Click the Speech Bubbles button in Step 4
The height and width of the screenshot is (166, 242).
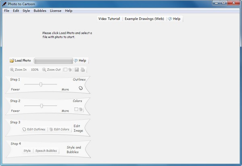click(46, 151)
